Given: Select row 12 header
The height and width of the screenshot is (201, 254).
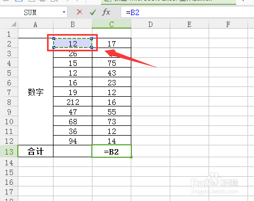Looking at the screenshot, I should pos(9,141).
